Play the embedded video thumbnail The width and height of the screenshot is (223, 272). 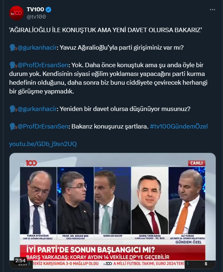click(x=113, y=211)
